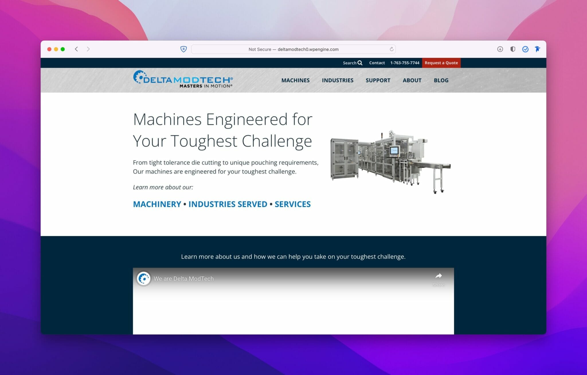Click the blue figure extension icon

pyautogui.click(x=537, y=49)
